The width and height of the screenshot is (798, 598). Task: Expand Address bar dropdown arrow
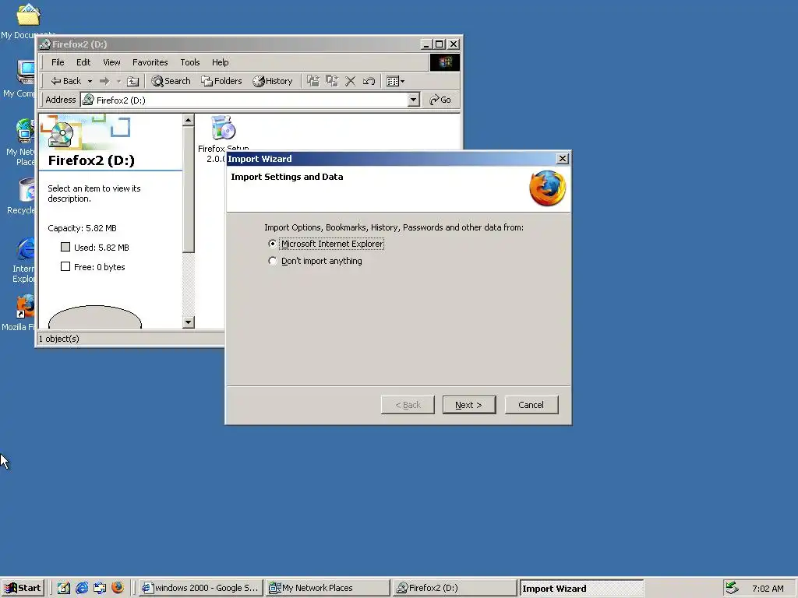414,100
